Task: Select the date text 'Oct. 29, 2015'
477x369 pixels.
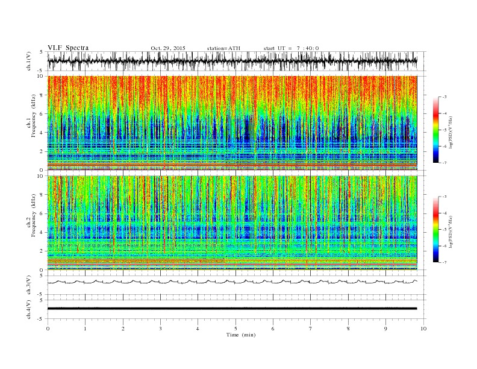Action: 168,48
